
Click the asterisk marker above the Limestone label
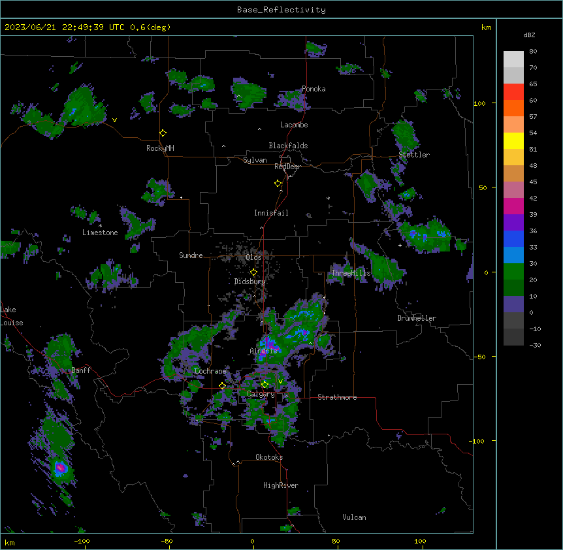click(100, 226)
